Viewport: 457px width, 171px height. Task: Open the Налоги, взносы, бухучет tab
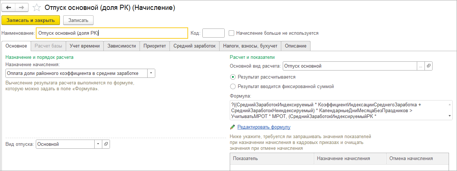(x=250, y=46)
